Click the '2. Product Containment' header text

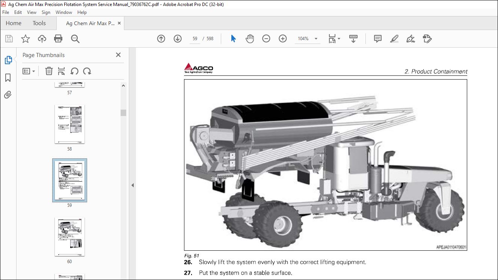point(436,71)
